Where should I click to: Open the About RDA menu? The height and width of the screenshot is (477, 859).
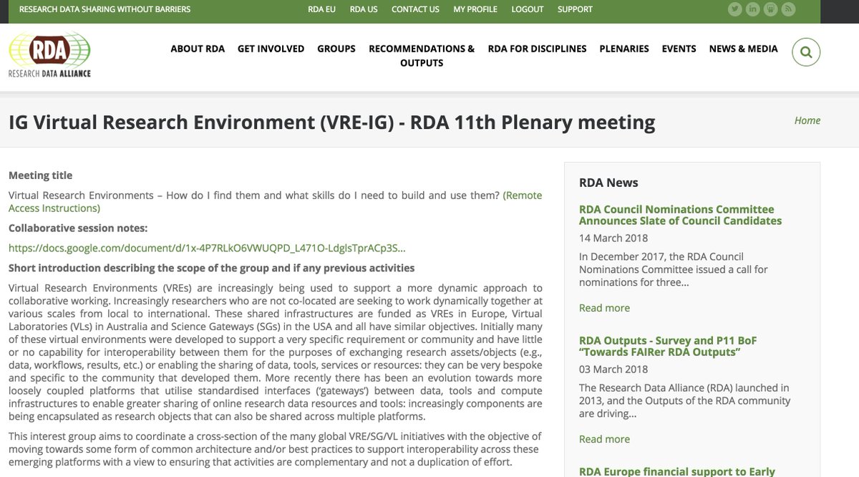(x=198, y=49)
